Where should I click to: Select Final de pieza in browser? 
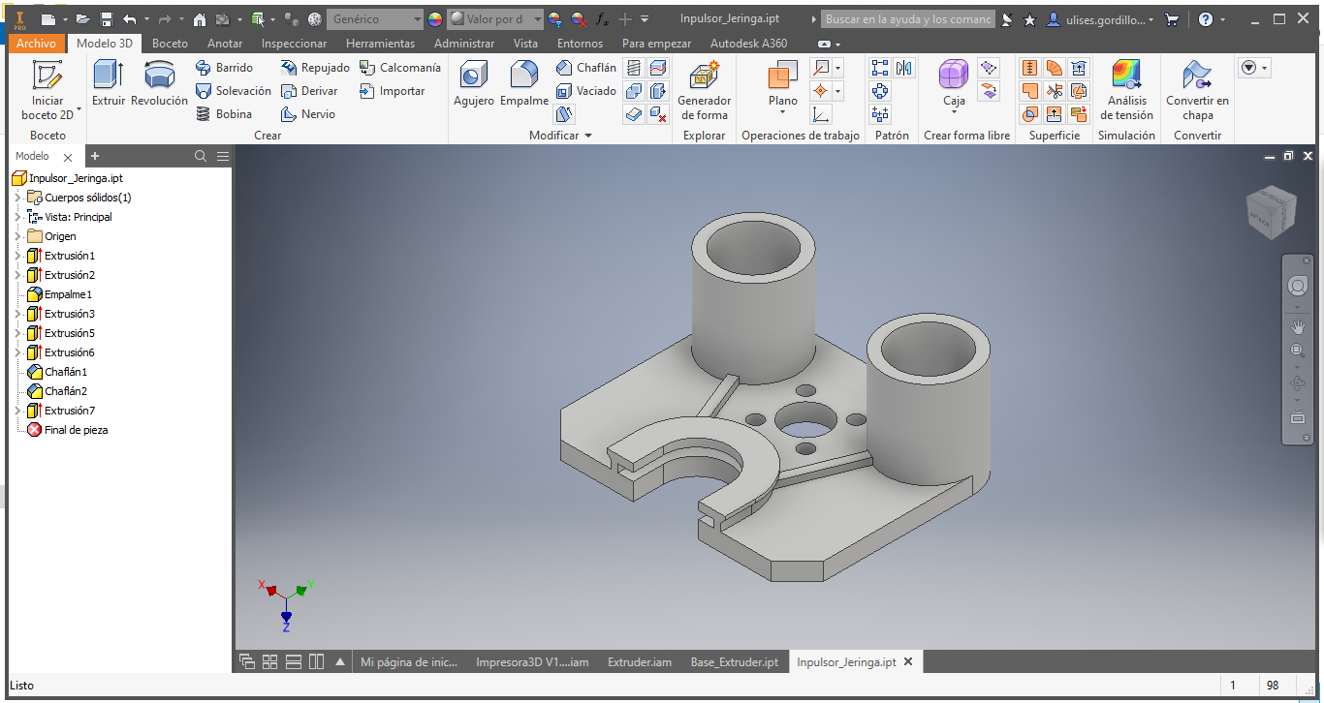pos(76,430)
